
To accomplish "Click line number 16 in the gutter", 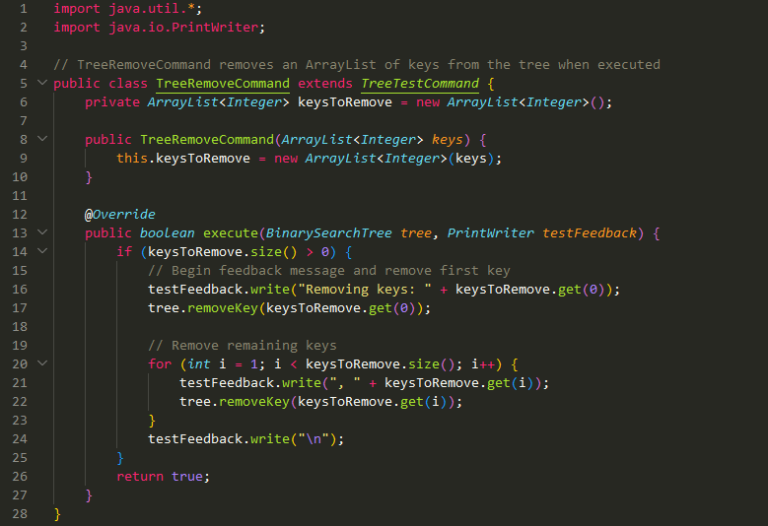I will 20,290.
